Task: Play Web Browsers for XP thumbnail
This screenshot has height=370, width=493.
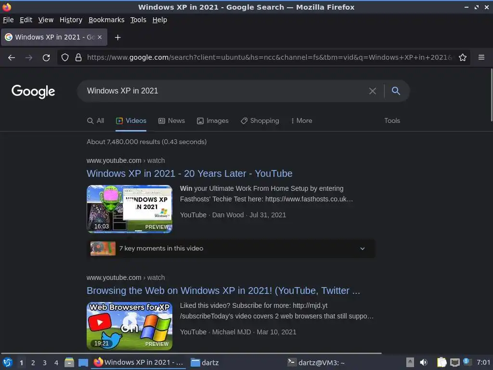Action: [130, 326]
